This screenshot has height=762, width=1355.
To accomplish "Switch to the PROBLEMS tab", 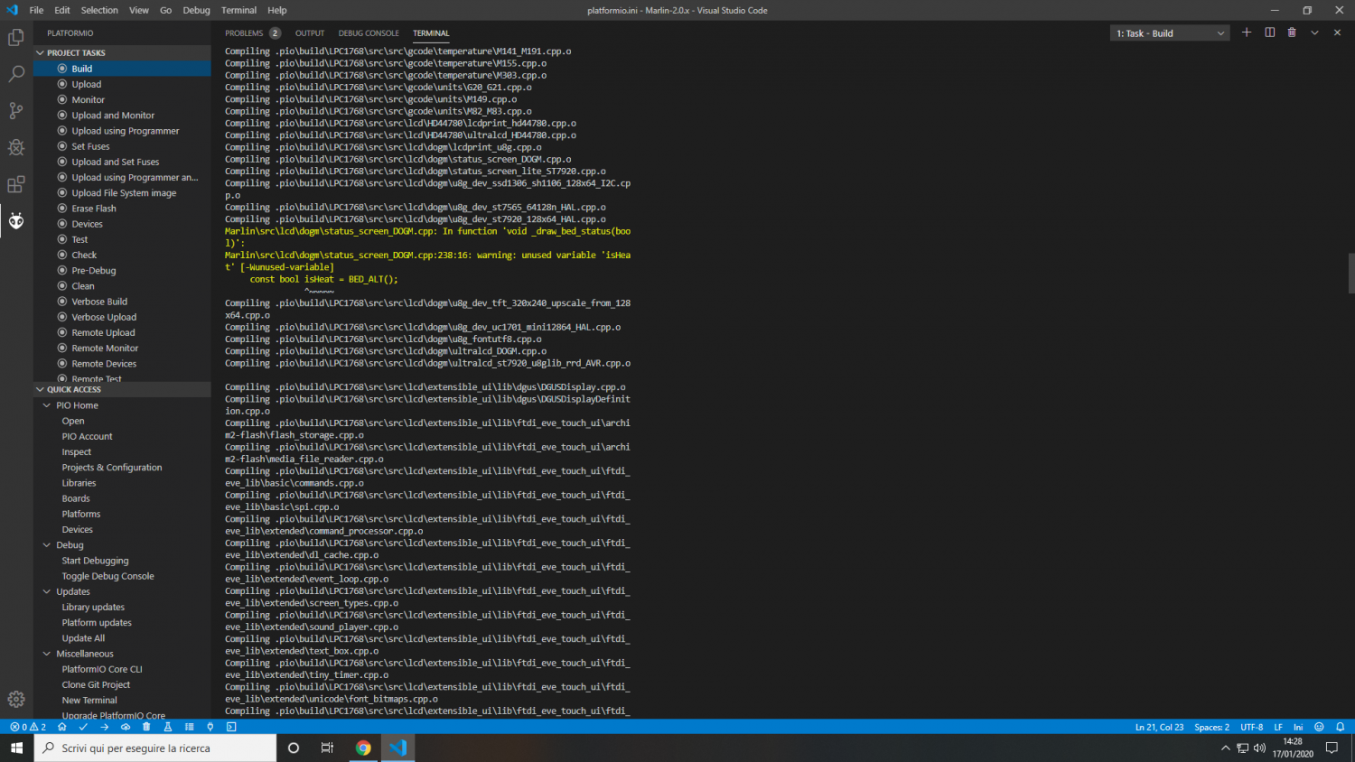I will (245, 33).
